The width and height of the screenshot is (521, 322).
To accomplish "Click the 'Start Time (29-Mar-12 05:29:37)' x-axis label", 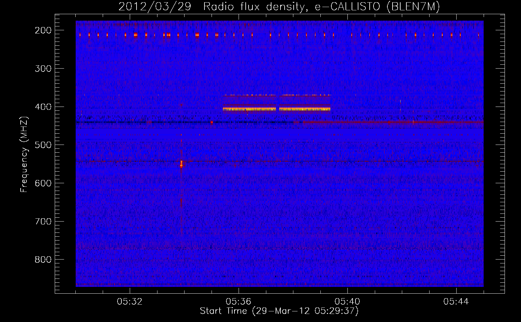I will pos(279,311).
